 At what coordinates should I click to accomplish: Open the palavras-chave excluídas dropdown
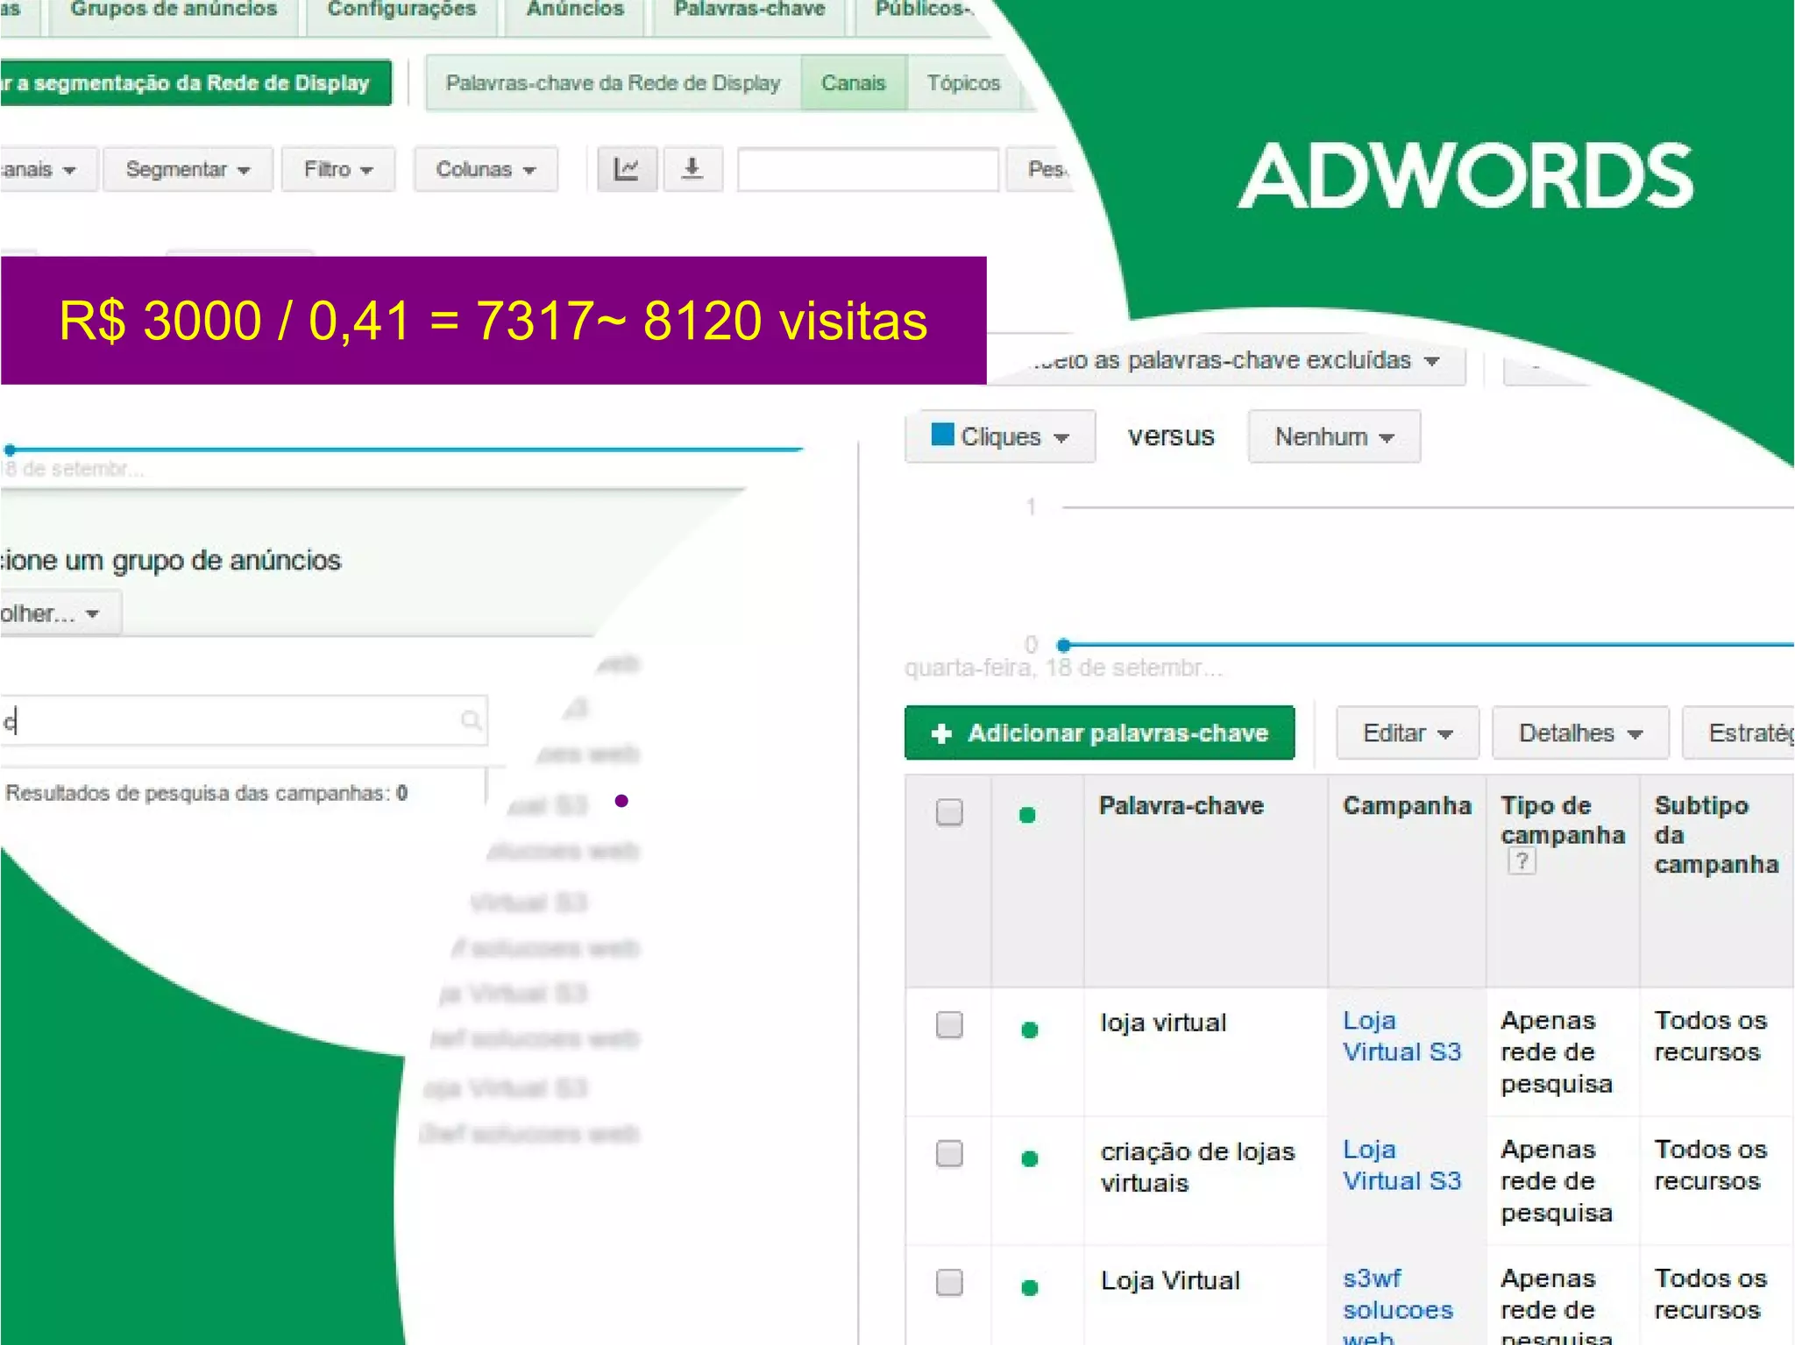[1236, 360]
